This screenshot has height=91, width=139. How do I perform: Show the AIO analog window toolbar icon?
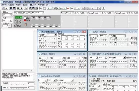(89, 8)
